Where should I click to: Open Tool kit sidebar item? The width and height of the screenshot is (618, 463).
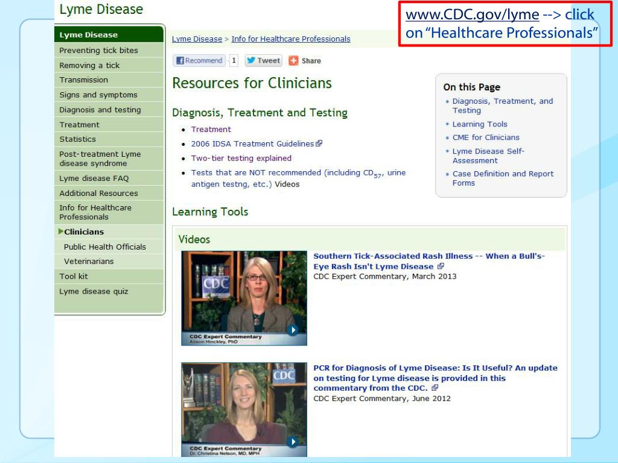(x=109, y=276)
